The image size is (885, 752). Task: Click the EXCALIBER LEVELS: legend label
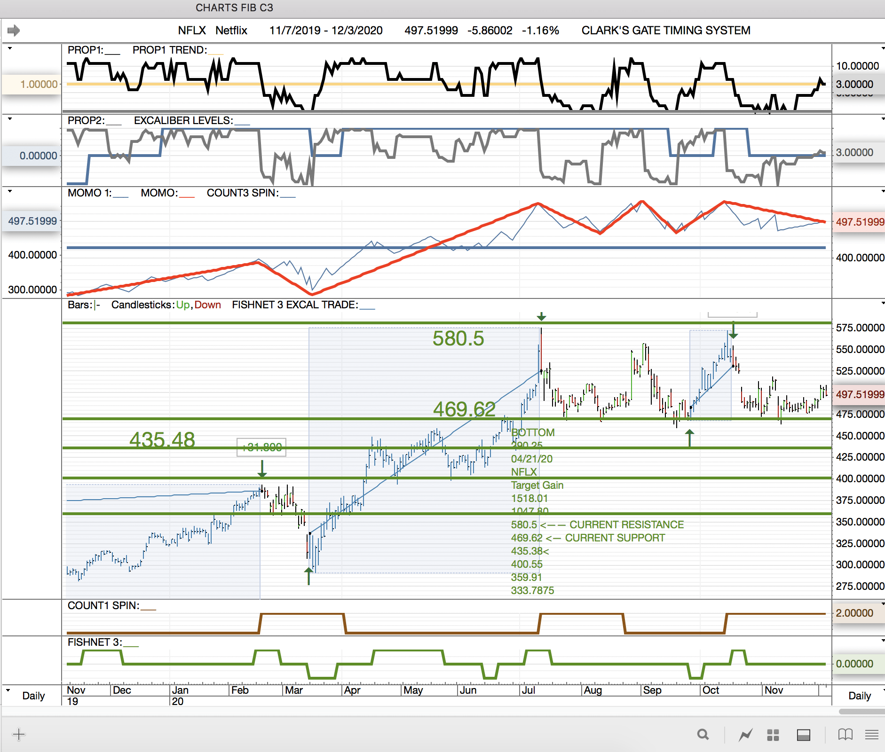(183, 121)
